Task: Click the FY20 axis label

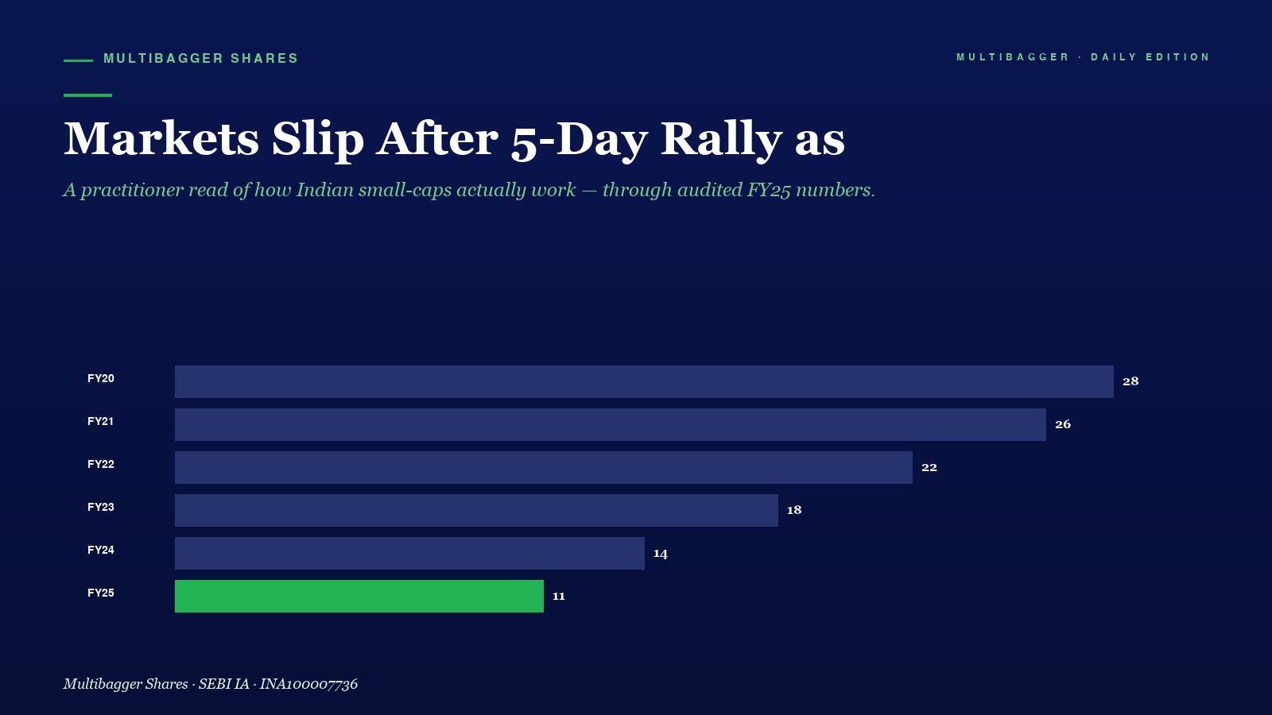Action: (x=101, y=378)
